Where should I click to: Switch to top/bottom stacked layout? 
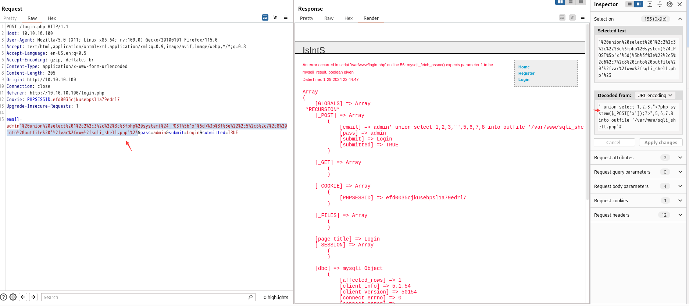[571, 2]
